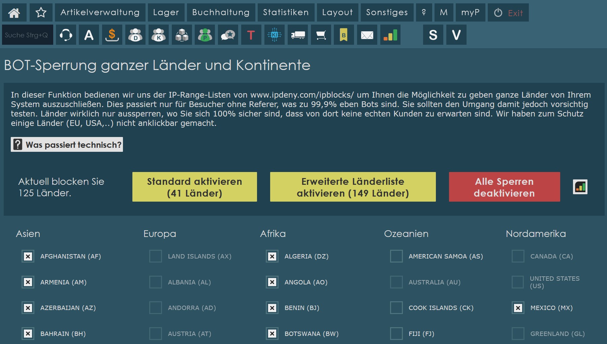Check COOK ISLANDS (CK) checkbox
The width and height of the screenshot is (607, 344).
pos(396,308)
